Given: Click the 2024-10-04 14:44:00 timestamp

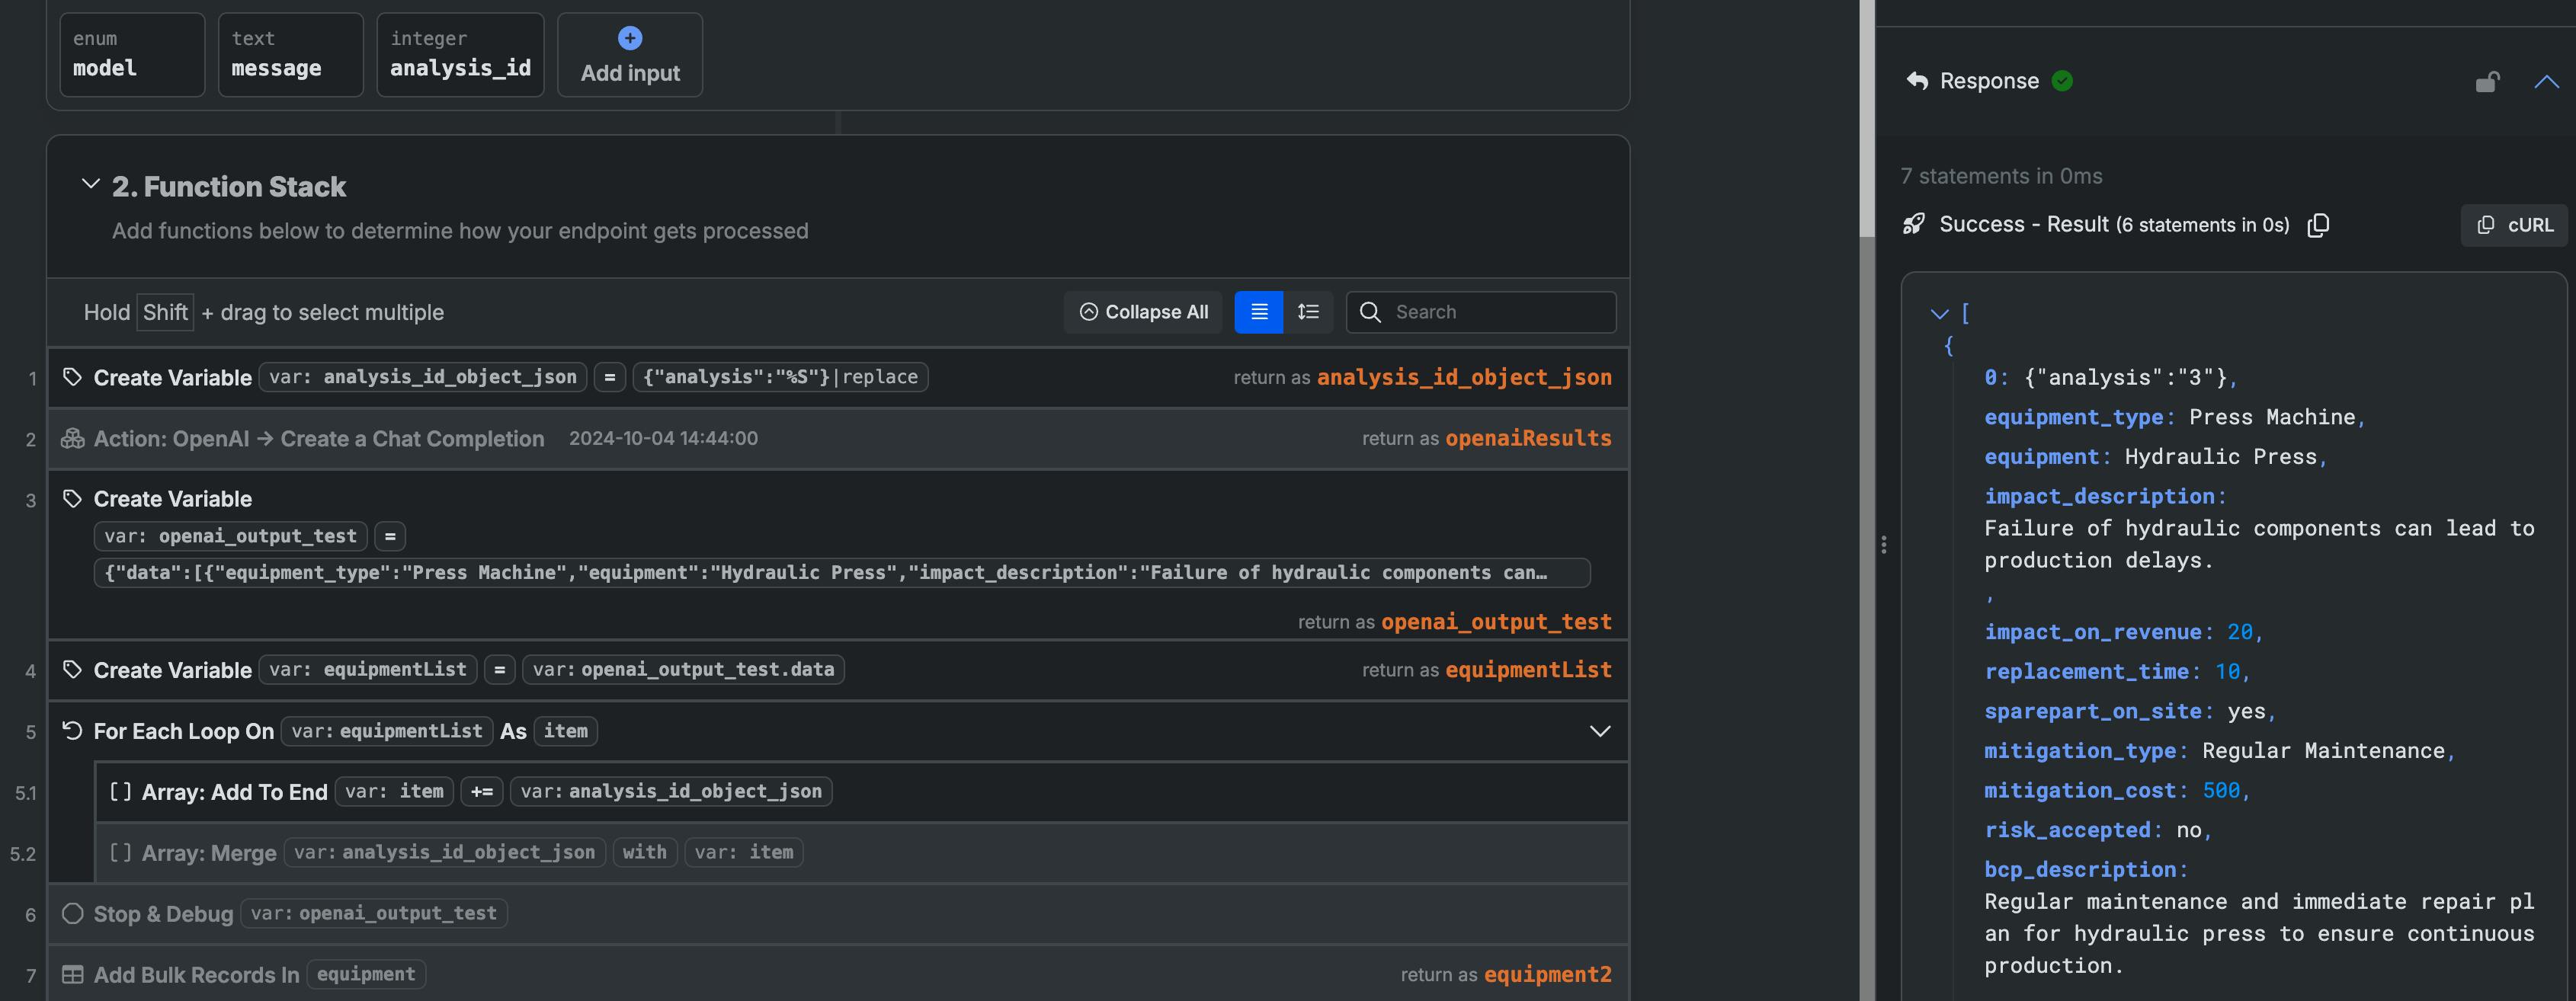Looking at the screenshot, I should (663, 438).
